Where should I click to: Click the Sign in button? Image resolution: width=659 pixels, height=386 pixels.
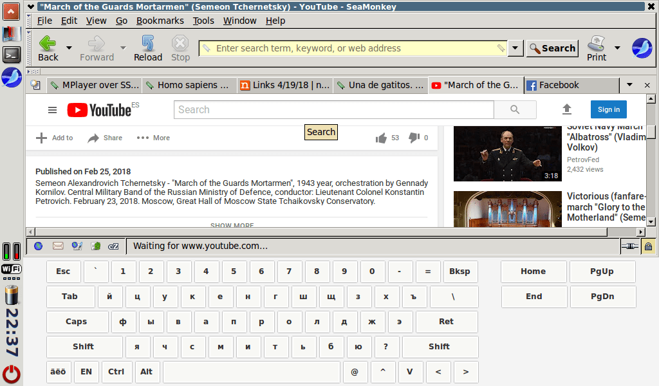pyautogui.click(x=609, y=109)
